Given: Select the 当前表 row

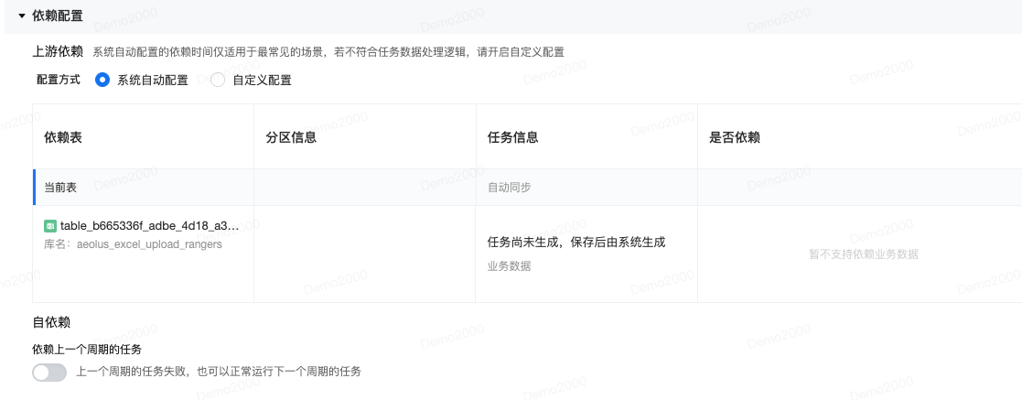Looking at the screenshot, I should point(527,188).
